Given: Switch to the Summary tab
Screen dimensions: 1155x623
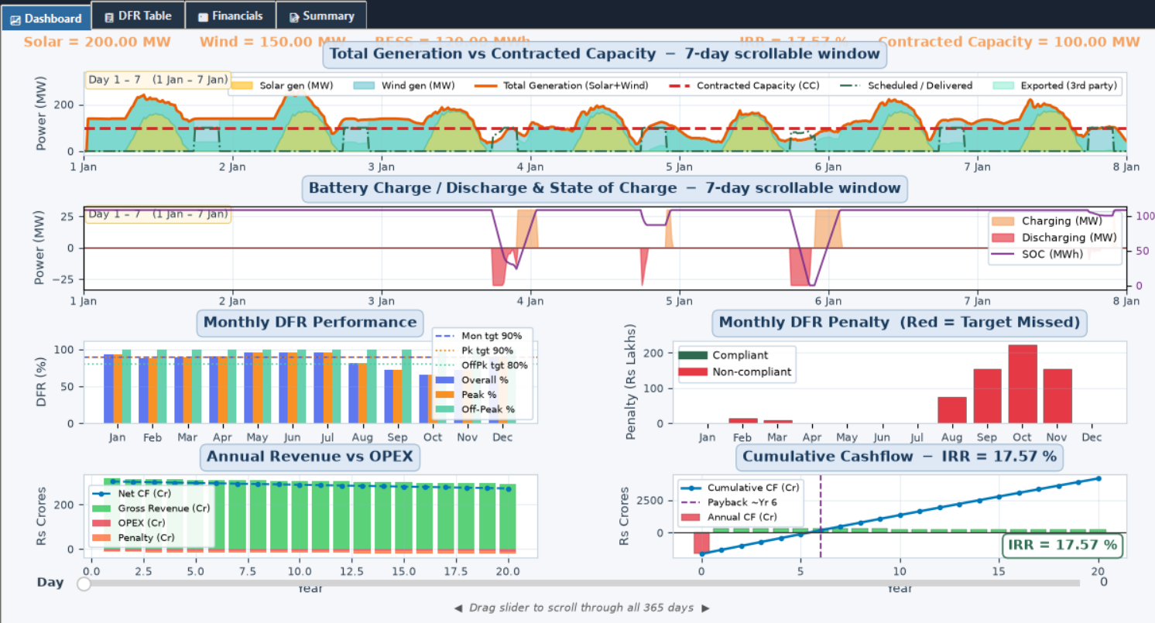Looking at the screenshot, I should click(320, 15).
